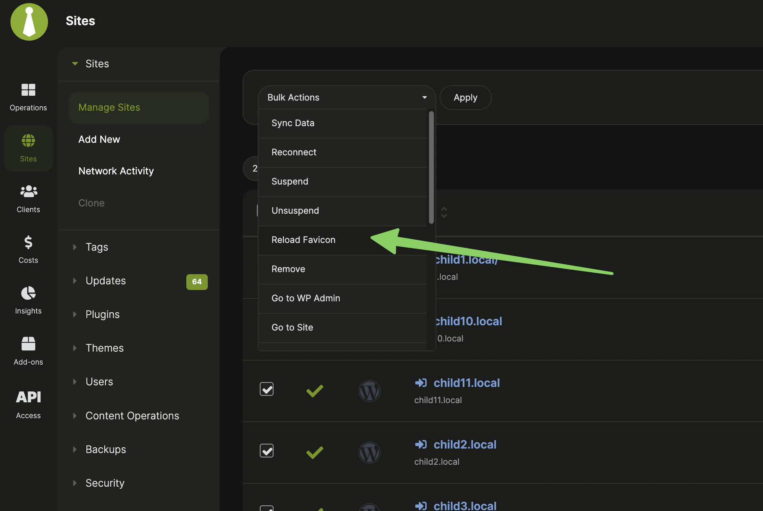Click the login arrow icon beside child11.local

[x=421, y=382]
